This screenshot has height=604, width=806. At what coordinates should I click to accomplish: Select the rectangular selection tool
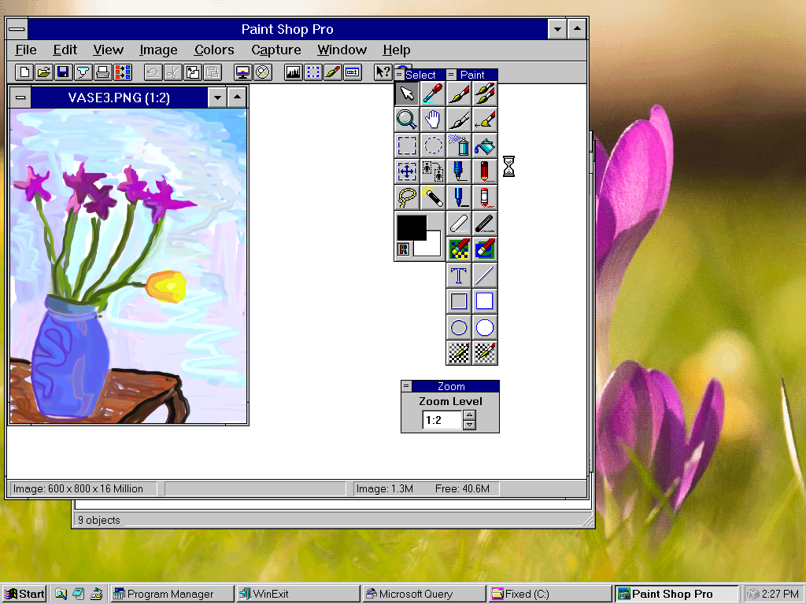click(406, 145)
